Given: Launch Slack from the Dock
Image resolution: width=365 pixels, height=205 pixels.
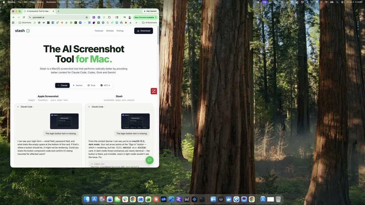Looking at the screenshot, I should 125,199.
